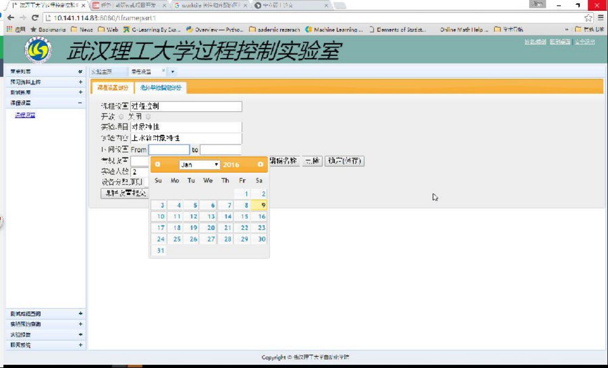Collapse the sidebar using the double-chevron icon

[x=80, y=72]
